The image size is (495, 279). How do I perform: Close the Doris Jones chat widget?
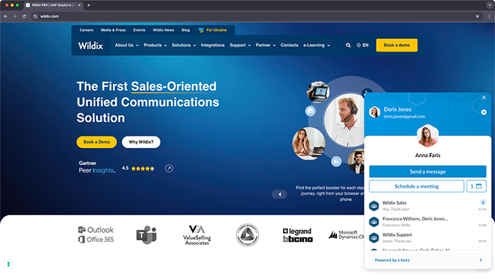point(484,97)
